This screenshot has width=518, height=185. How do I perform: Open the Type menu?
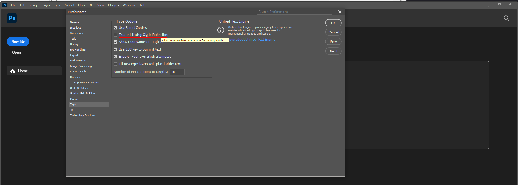click(58, 5)
